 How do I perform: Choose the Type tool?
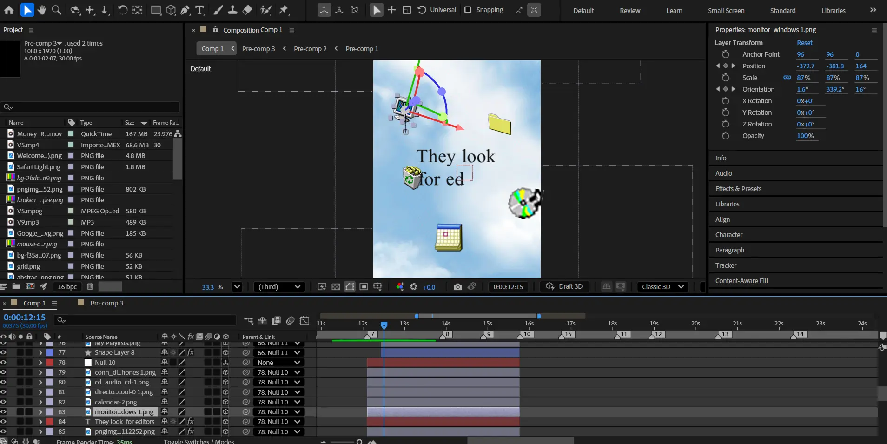coord(200,10)
